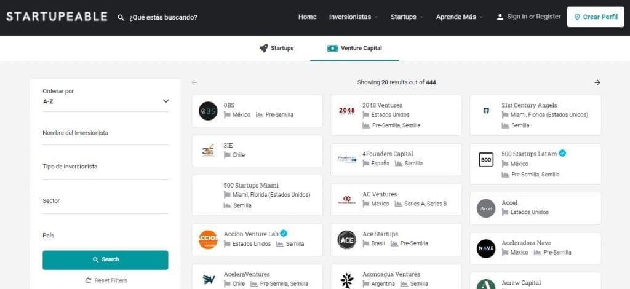
Task: Click the flag icon beside Chile in 3IE card
Action: pos(227,155)
